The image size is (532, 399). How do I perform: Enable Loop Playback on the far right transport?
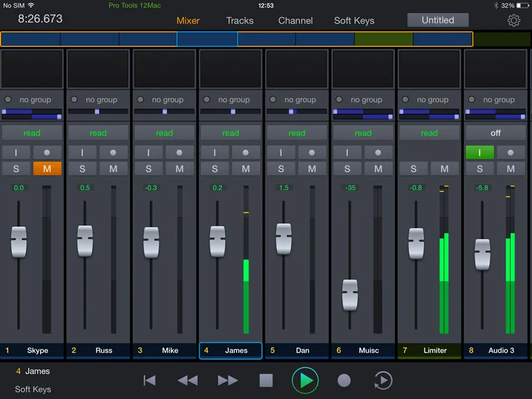(x=384, y=380)
